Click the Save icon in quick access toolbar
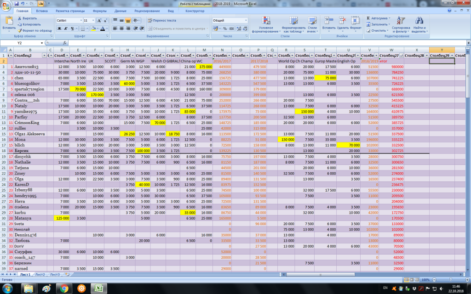Viewport: 471px width, 294px height. pyautogui.click(x=17, y=3)
